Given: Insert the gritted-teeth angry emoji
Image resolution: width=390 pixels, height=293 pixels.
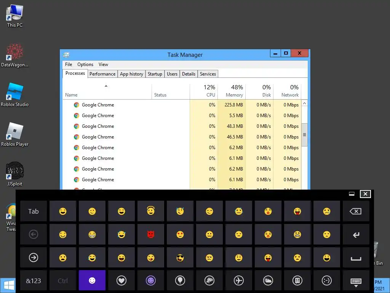Looking at the screenshot, I should (297, 234).
